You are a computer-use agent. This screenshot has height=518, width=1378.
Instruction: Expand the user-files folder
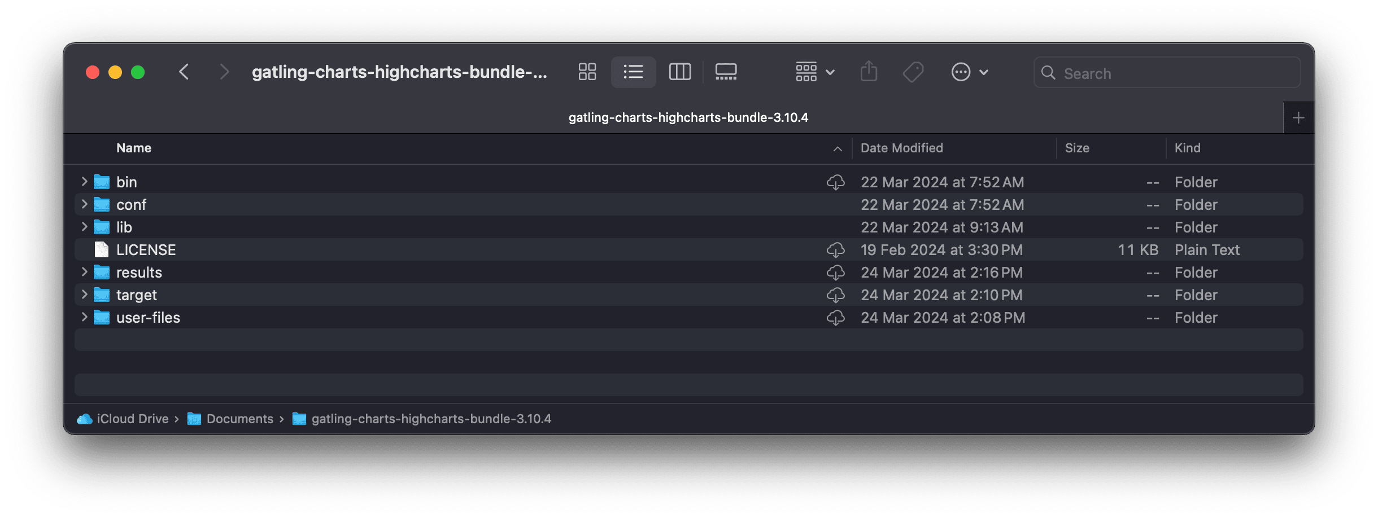point(84,317)
